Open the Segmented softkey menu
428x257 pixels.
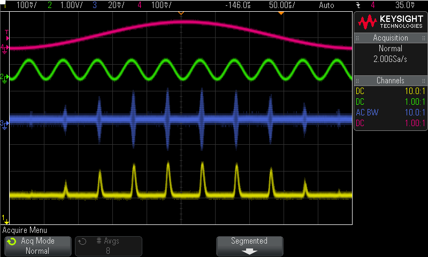(249, 246)
